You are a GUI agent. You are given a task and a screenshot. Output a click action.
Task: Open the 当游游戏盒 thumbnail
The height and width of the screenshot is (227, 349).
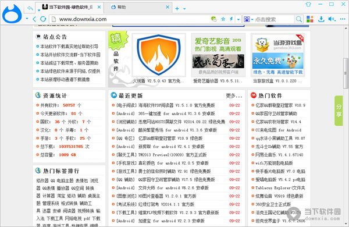click(x=278, y=55)
